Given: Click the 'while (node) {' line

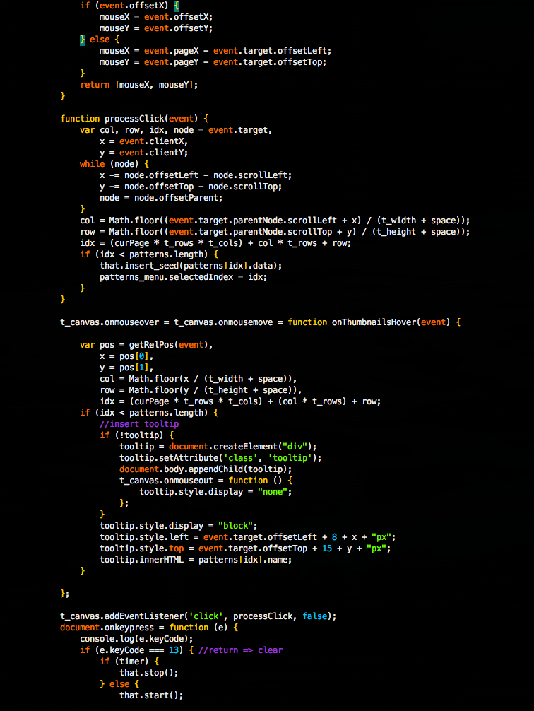Looking at the screenshot, I should 114,164.
